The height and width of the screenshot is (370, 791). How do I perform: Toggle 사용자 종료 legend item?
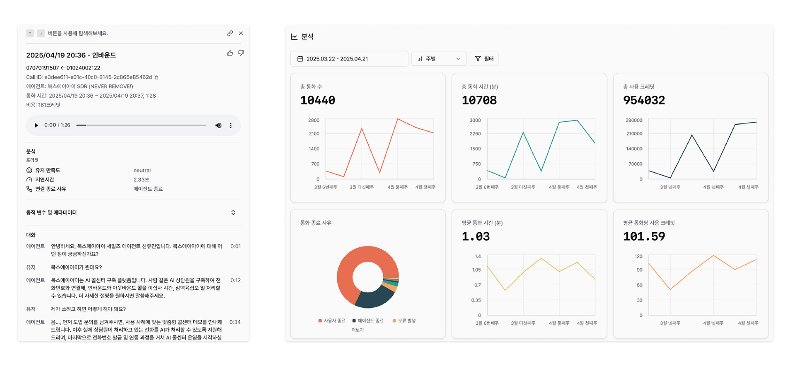[x=332, y=321]
